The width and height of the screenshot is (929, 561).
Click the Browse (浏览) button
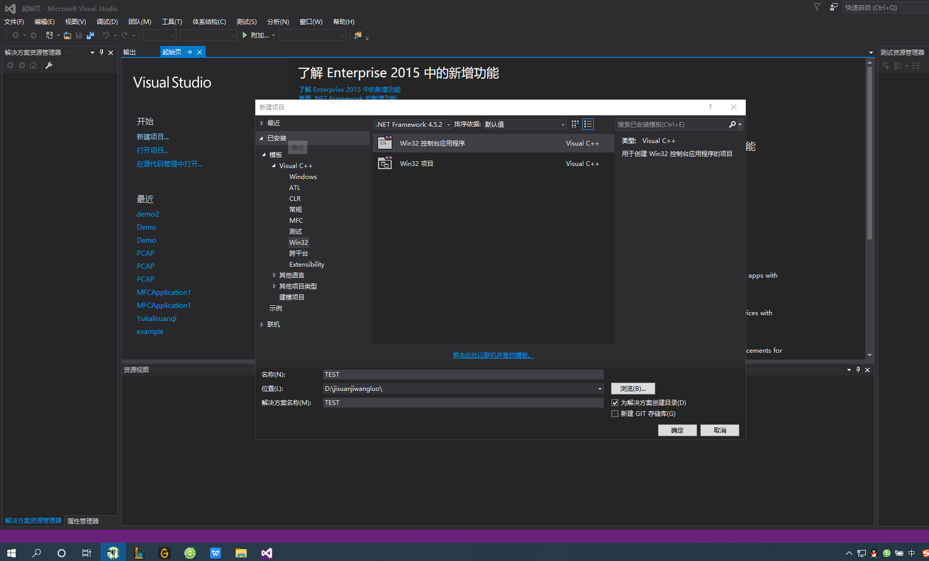[x=633, y=389]
